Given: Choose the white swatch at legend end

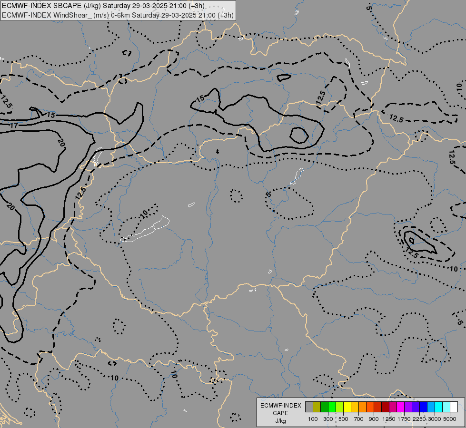Looking at the screenshot, I should 454,407.
